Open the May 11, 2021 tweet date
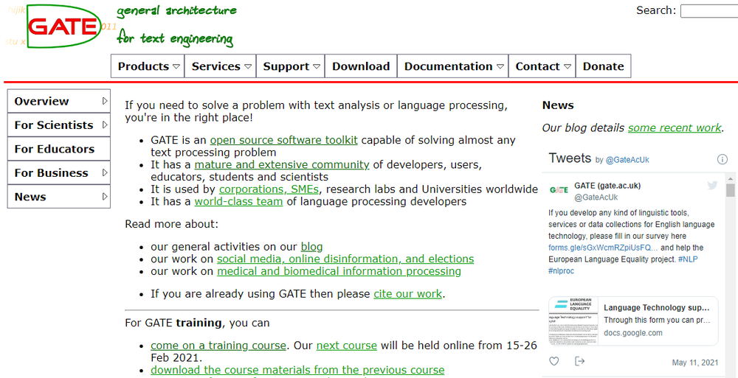738x378 pixels. point(695,363)
